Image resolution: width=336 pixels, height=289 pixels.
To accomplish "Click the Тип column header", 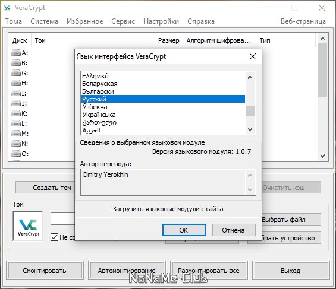I will 286,40.
